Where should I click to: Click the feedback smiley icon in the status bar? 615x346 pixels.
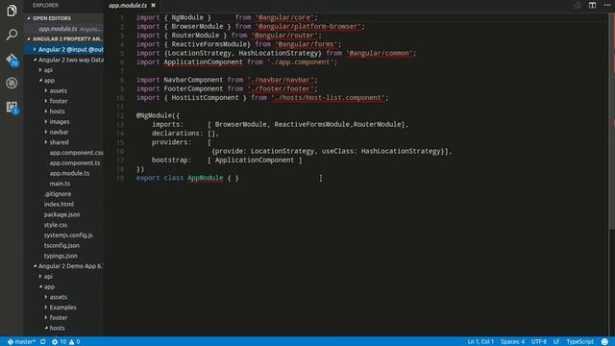[604, 342]
